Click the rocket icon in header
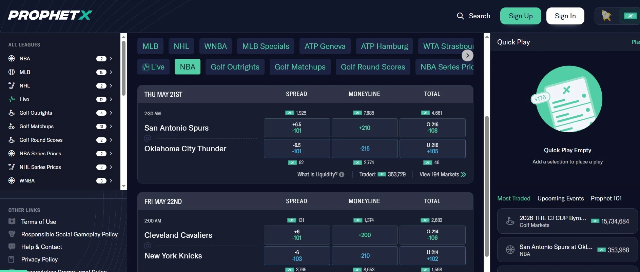 tap(606, 16)
